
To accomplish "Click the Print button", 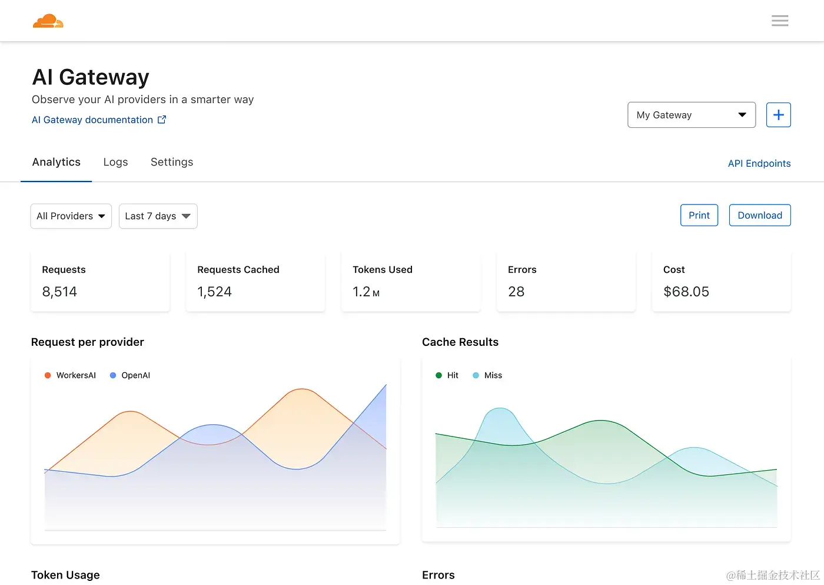I will [x=699, y=215].
